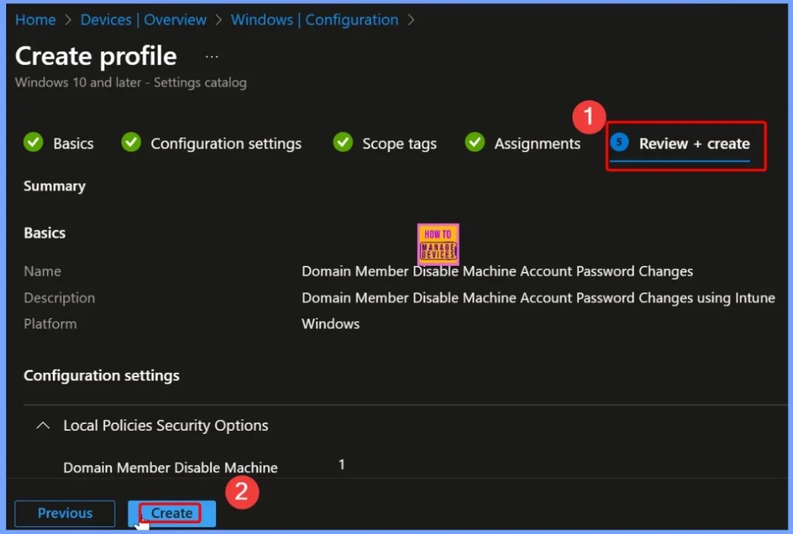793x534 pixels.
Task: Click the checkmark icon beside Configuration settings
Action: click(132, 143)
